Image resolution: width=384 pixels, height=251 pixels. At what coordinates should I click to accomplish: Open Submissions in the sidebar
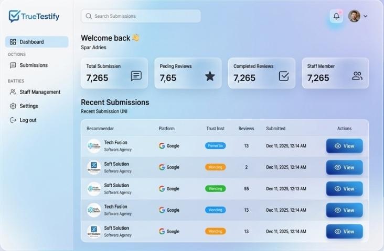(34, 65)
